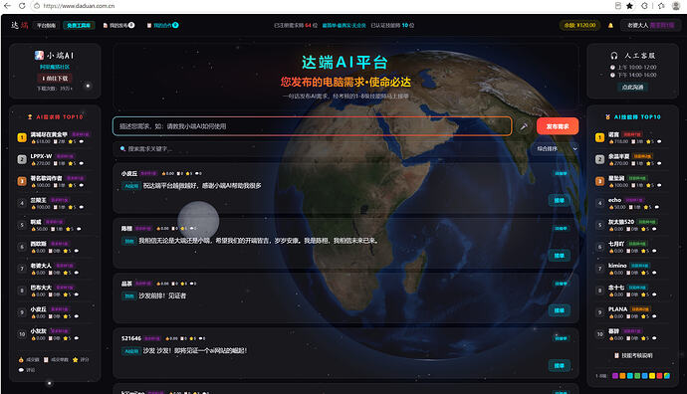687x394 pixels.
Task: Open the cyan highlighted toolbox tab
Action: 79,26
